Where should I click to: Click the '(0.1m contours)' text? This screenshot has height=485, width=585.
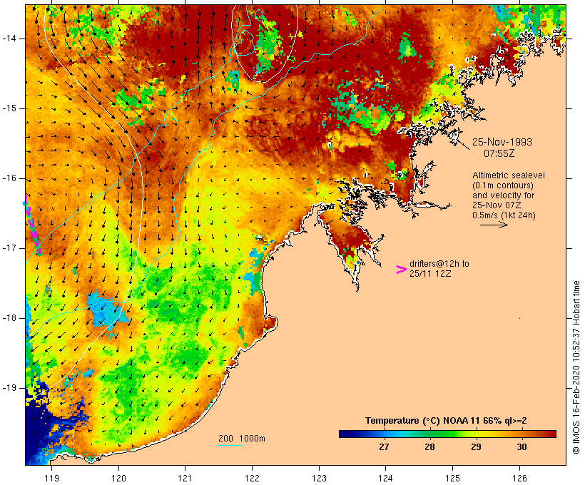point(503,185)
